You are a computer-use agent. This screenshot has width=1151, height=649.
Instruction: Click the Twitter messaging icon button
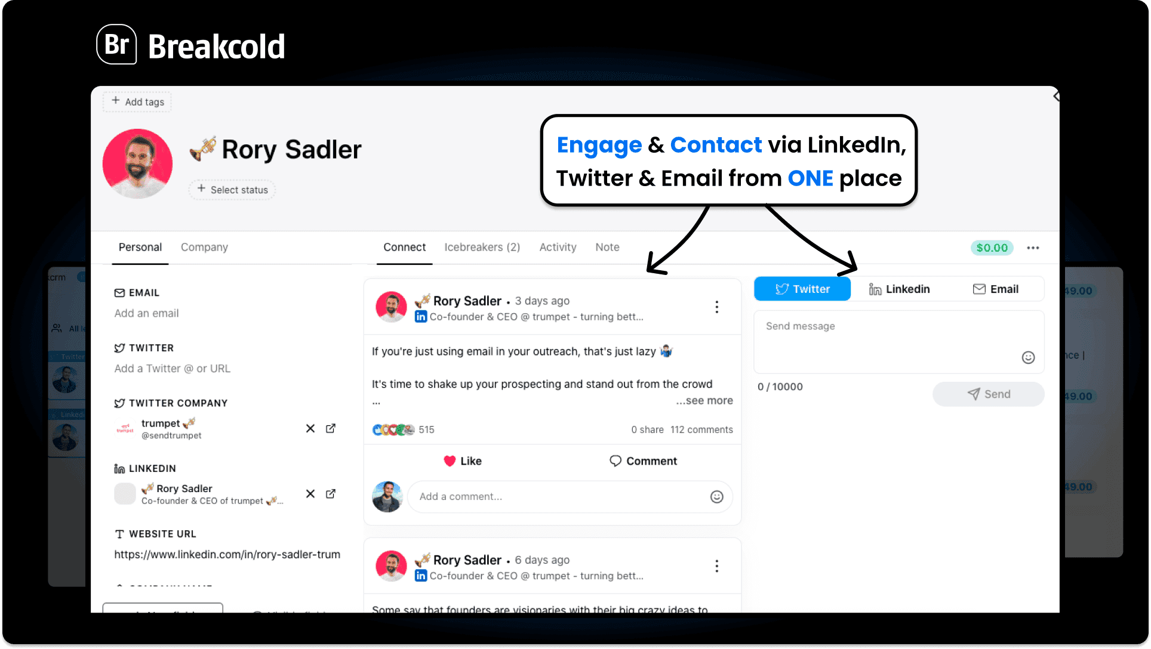(802, 288)
